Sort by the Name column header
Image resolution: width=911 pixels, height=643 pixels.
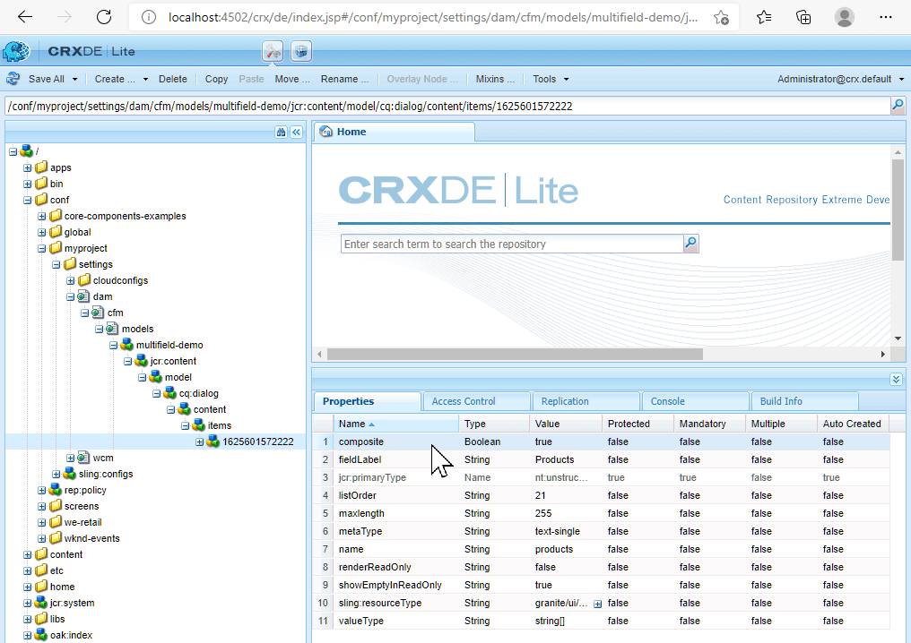[x=395, y=424]
